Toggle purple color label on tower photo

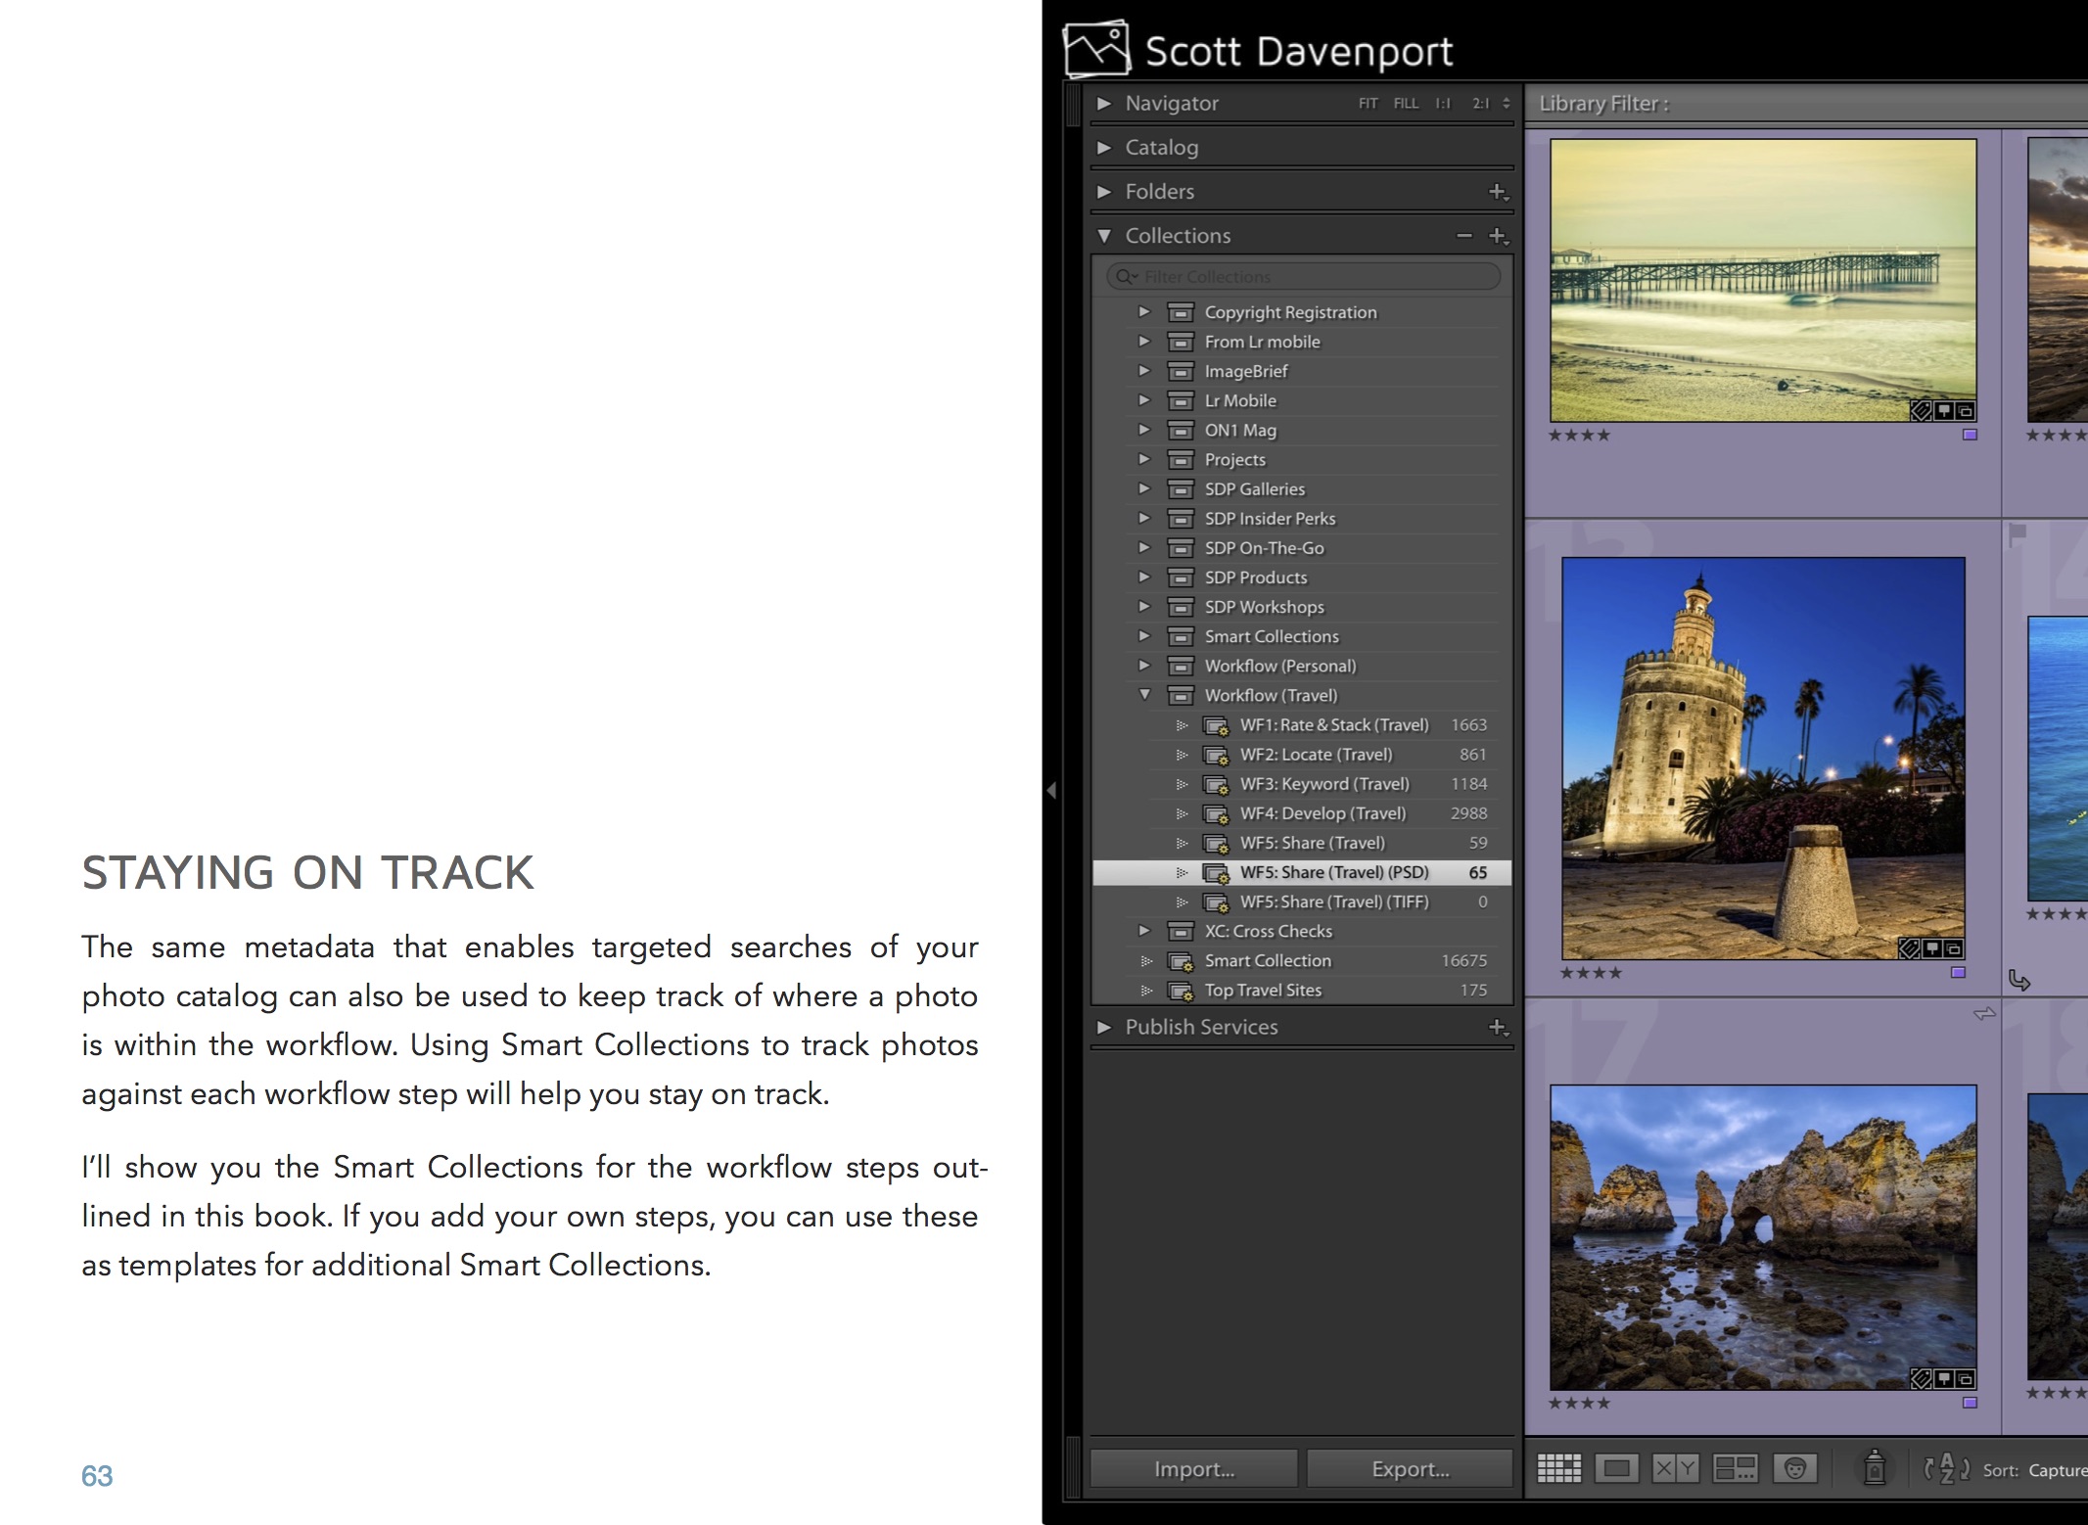pos(1958,973)
